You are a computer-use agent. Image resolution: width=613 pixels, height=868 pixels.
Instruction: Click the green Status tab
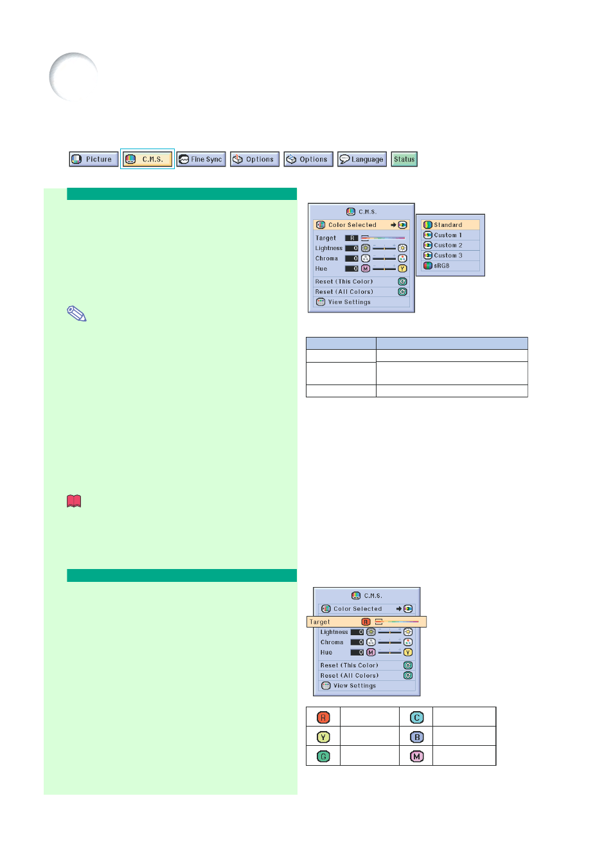click(x=404, y=159)
